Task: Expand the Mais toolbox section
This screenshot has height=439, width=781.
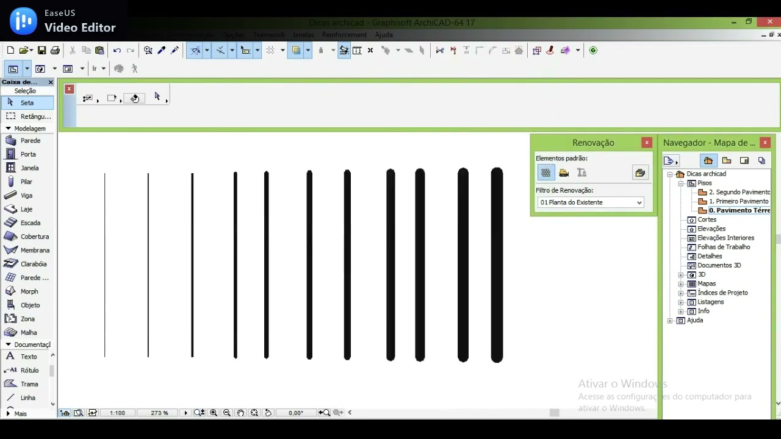Action: click(9, 413)
